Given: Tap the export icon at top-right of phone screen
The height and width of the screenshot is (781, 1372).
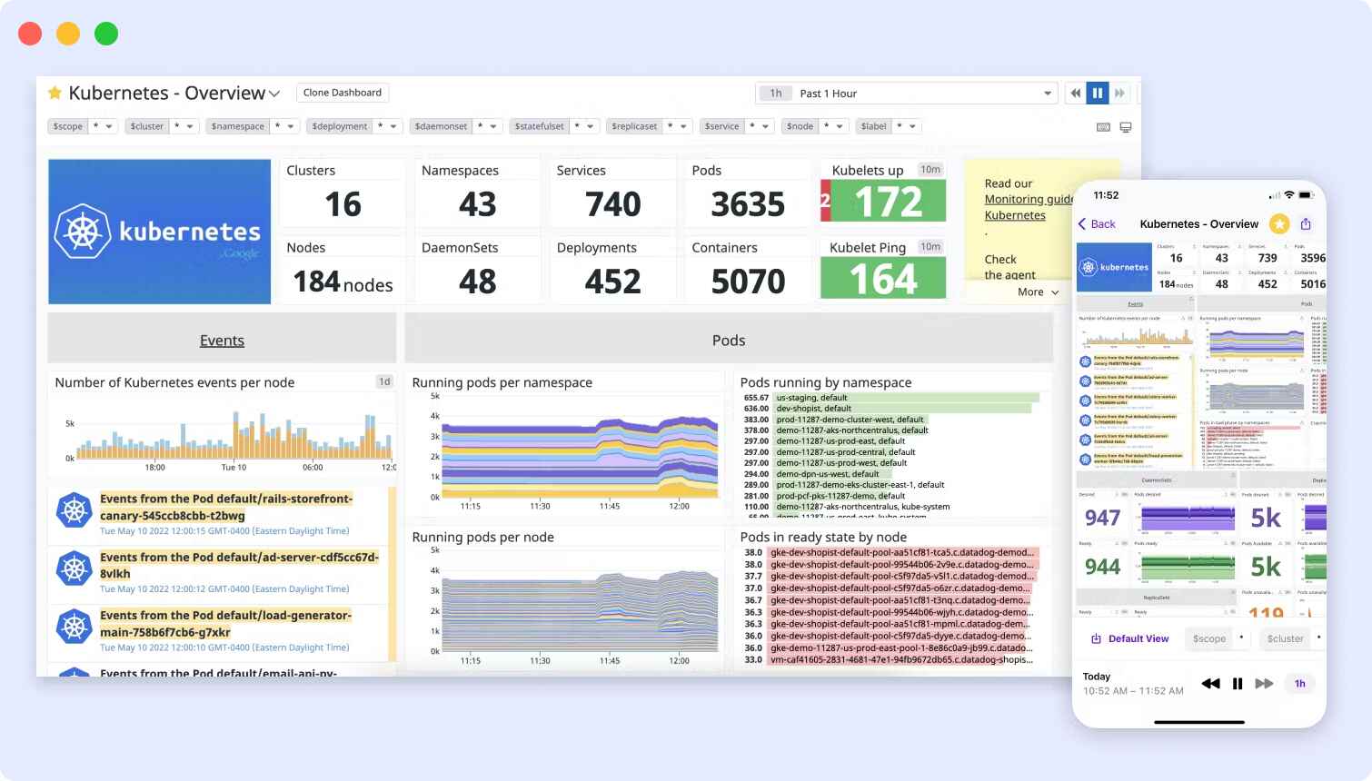Looking at the screenshot, I should pos(1305,223).
